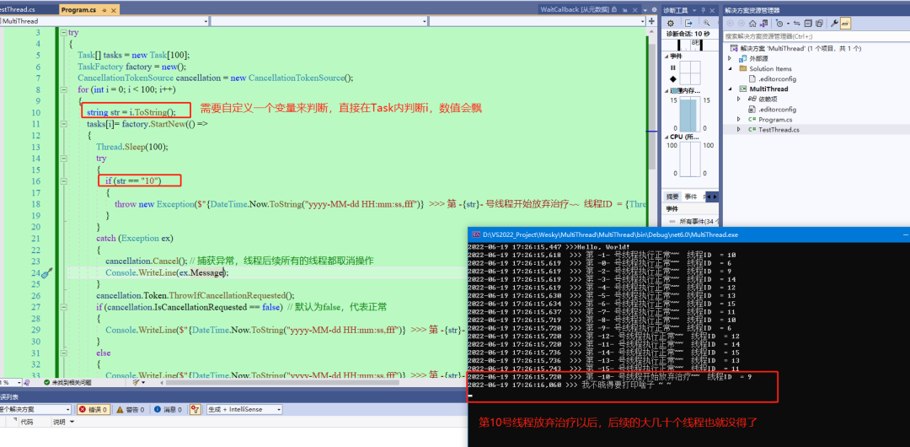Open the 整个解决方案 scope dropdown

(36, 409)
